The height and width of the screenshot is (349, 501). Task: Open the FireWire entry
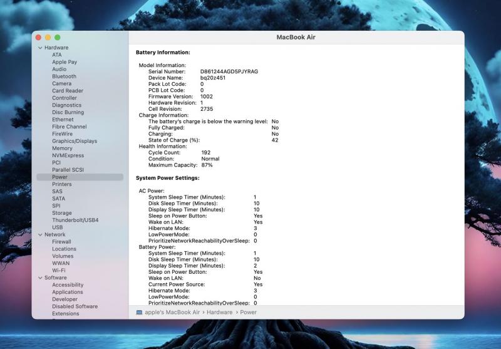coord(62,134)
